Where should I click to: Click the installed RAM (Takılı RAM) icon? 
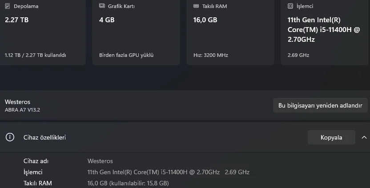[x=196, y=7]
